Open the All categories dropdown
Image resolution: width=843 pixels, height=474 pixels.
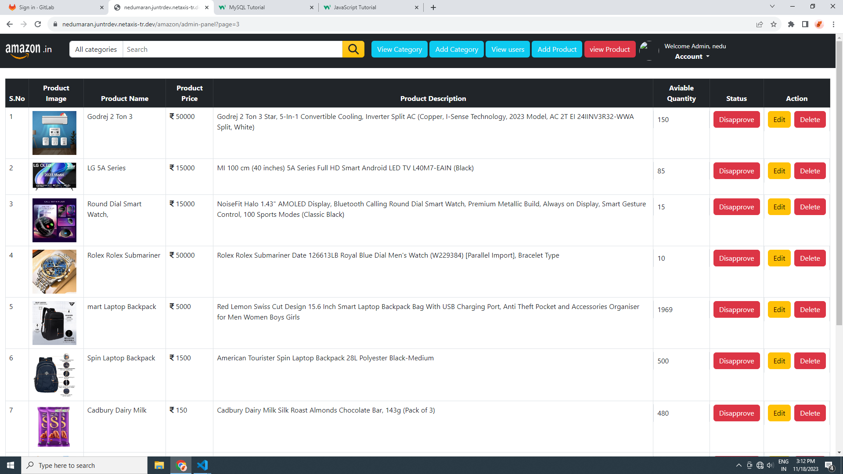[x=96, y=49]
